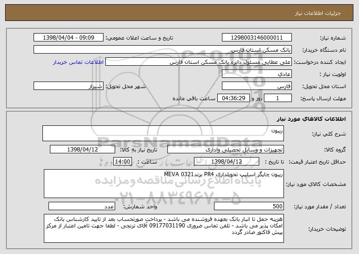Click the label حداقل تاریخ اعتبار قیمت
The width and height of the screenshot is (359, 254).
[x=317, y=162]
